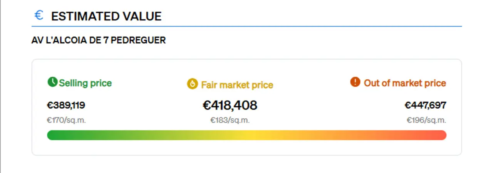Screen dimensions: 493x173
Task: Select the Fair market price label
Action: pyautogui.click(x=237, y=85)
